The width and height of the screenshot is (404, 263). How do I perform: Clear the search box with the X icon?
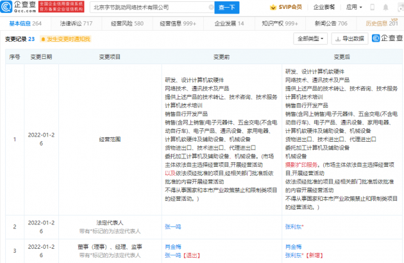pyautogui.click(x=211, y=7)
